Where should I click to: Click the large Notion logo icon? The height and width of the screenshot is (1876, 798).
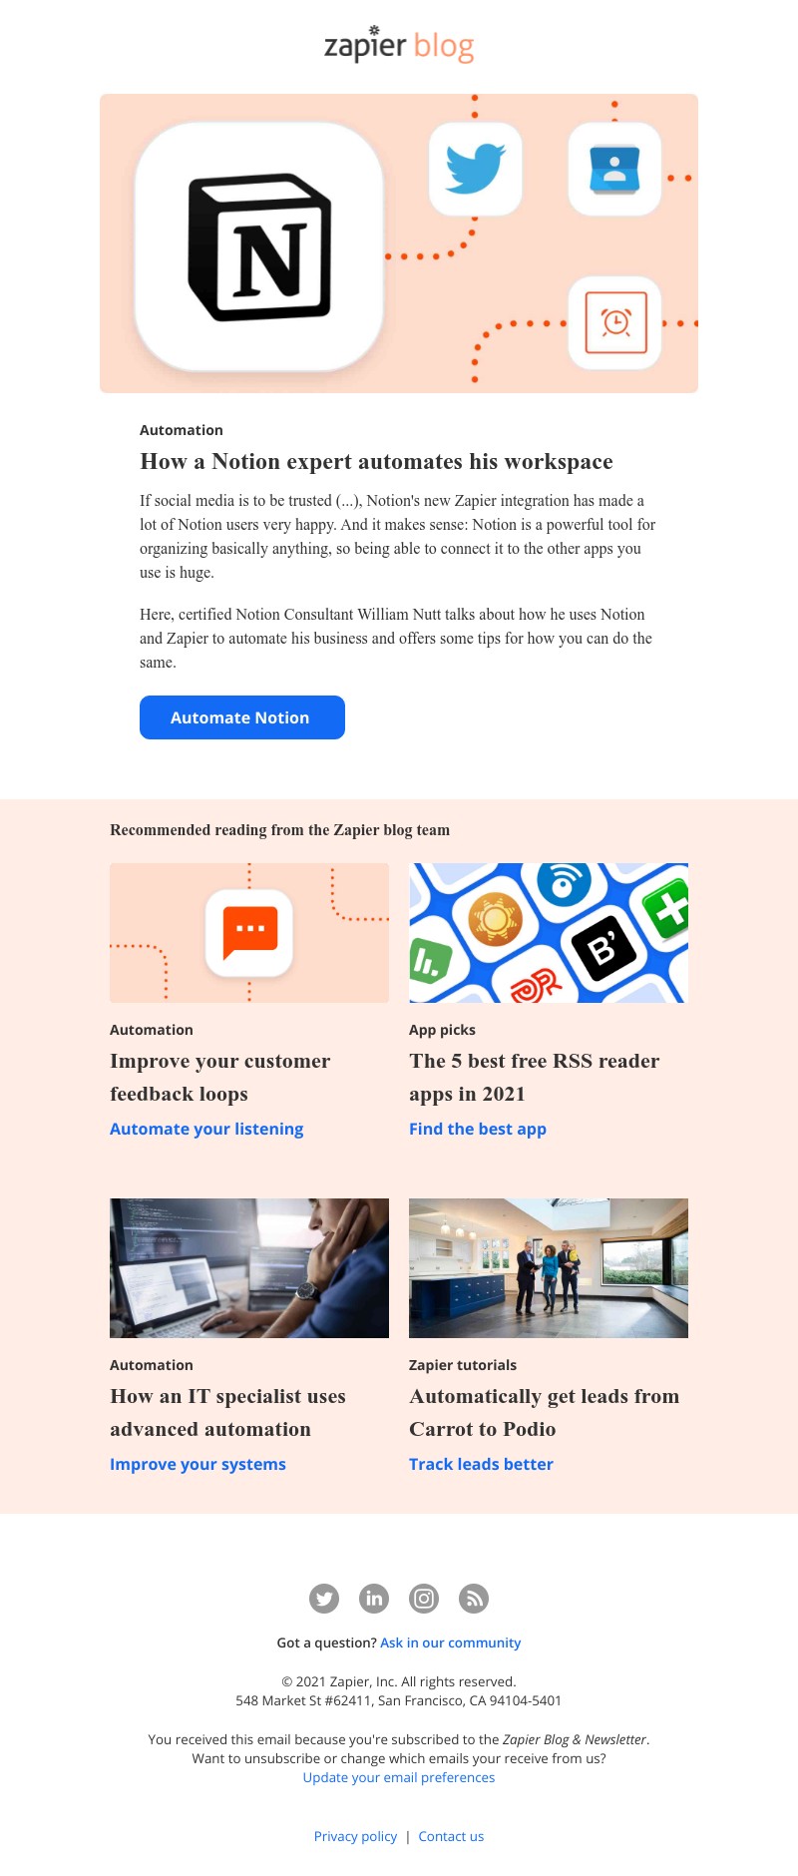coord(259,247)
